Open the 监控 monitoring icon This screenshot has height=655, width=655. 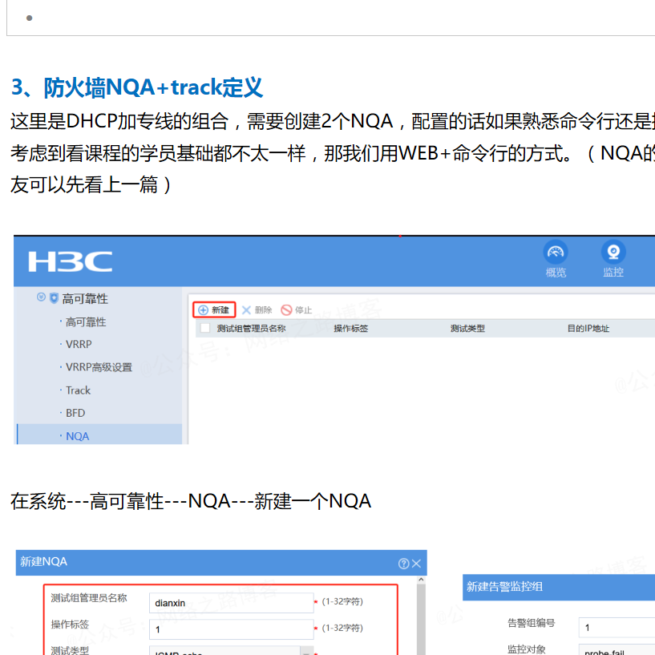coord(613,252)
